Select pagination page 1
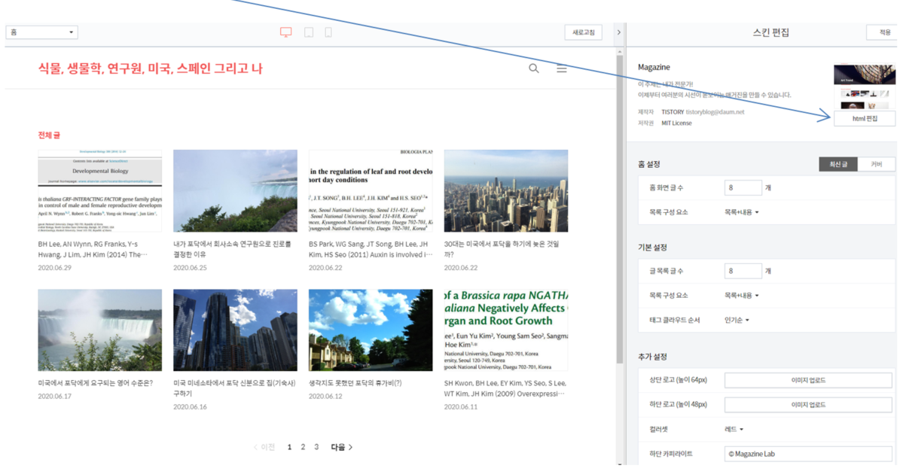This screenshot has height=468, width=900. tap(289, 447)
